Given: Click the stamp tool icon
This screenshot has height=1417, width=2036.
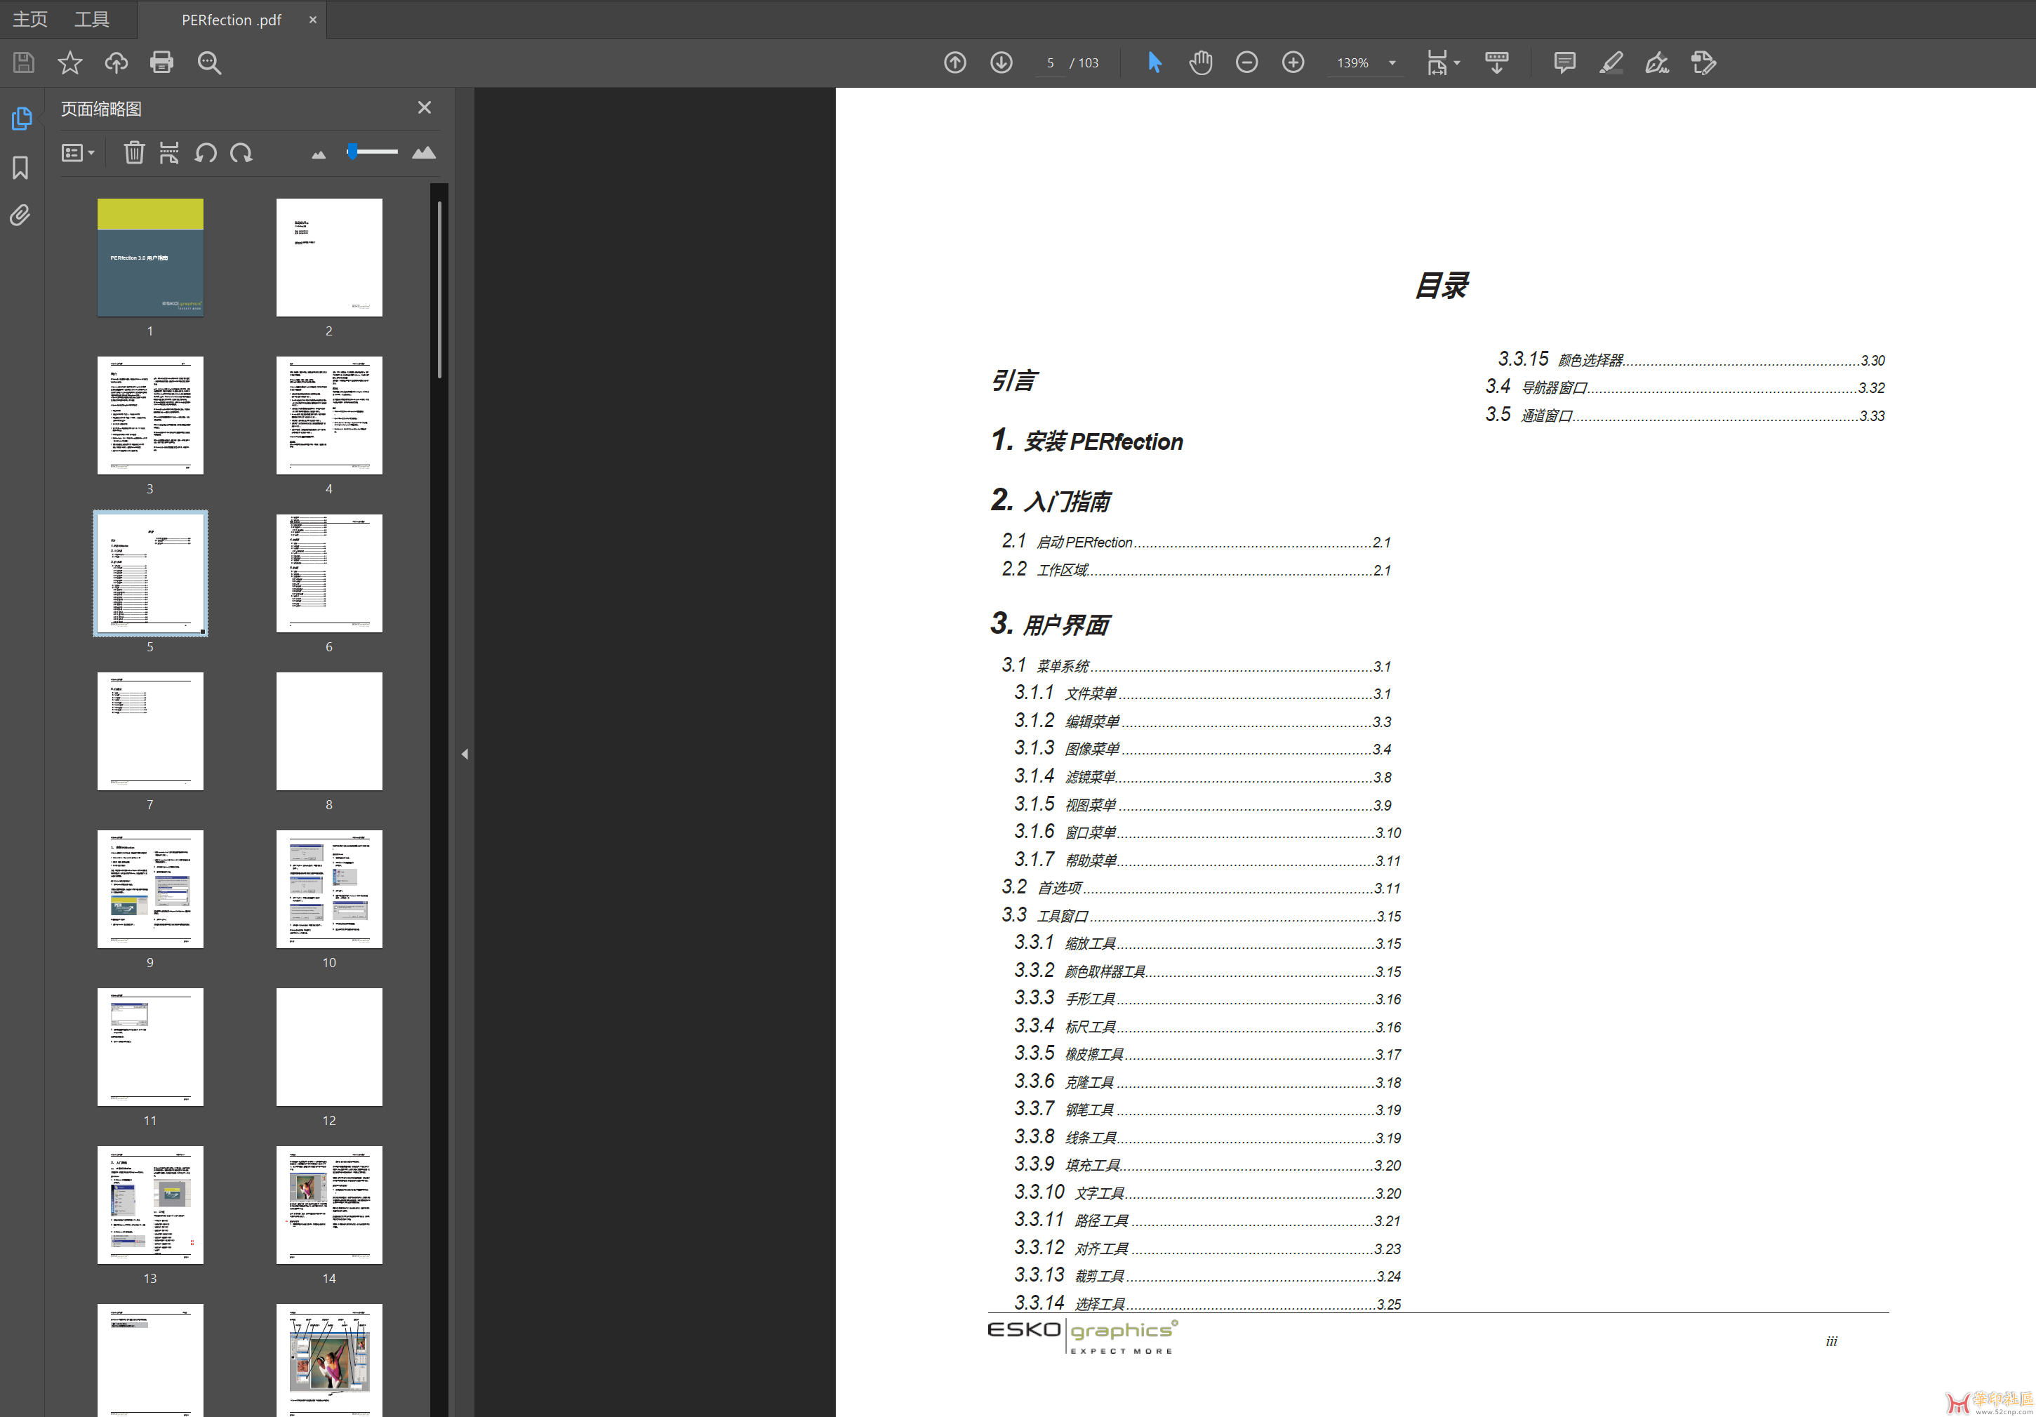Looking at the screenshot, I should (x=1703, y=63).
